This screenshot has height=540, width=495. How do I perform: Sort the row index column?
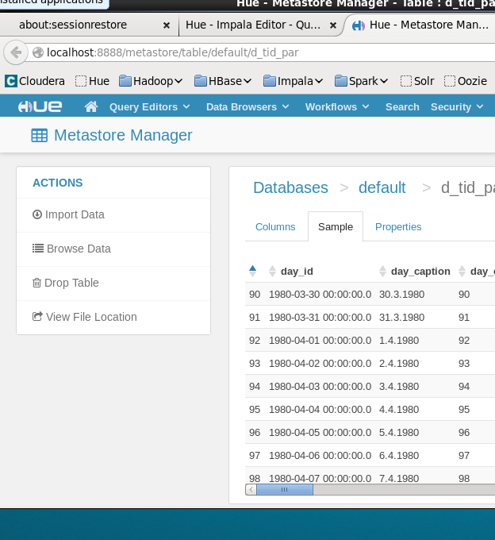pyautogui.click(x=253, y=270)
